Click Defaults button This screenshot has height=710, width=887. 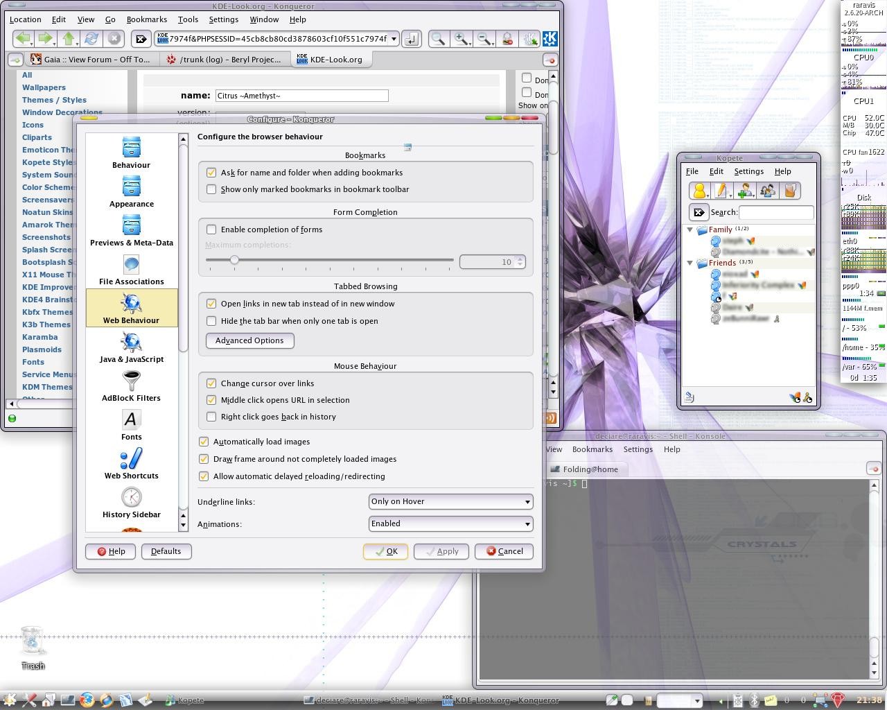(166, 551)
